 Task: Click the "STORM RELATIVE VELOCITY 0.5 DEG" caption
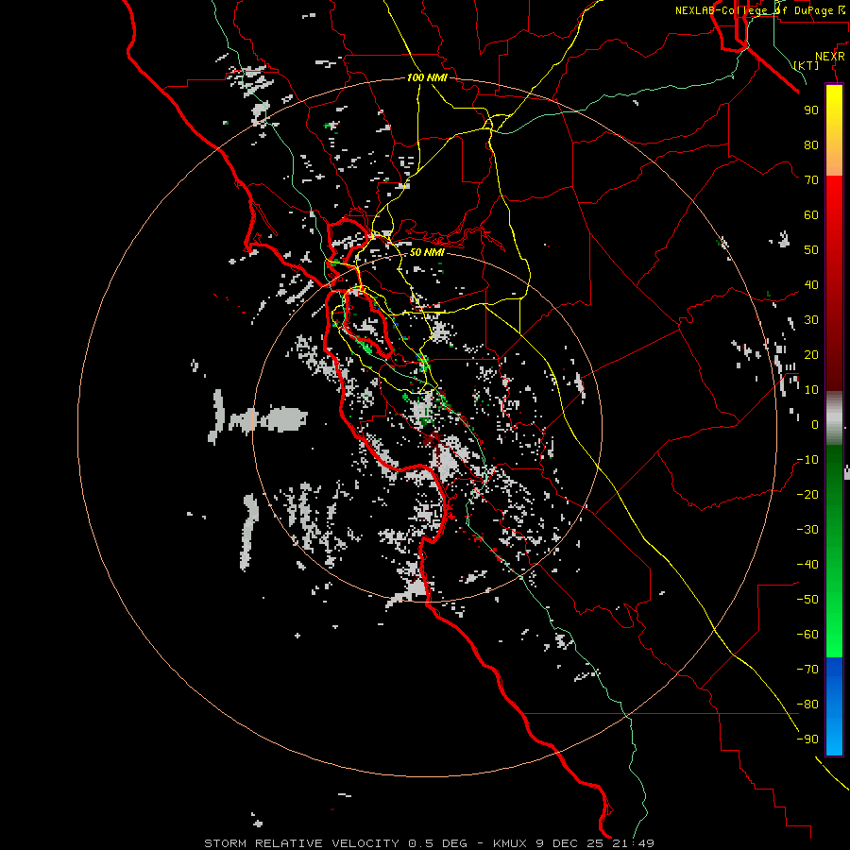[x=335, y=843]
